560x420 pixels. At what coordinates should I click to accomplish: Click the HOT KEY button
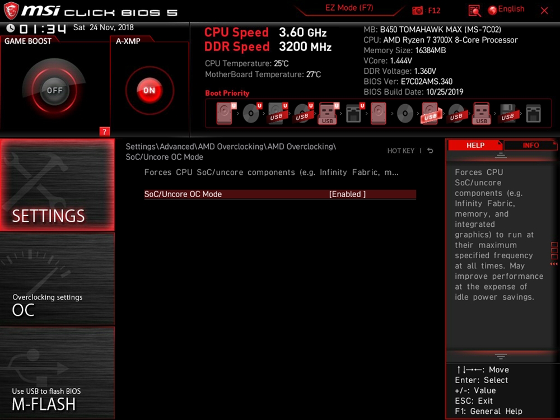click(401, 151)
